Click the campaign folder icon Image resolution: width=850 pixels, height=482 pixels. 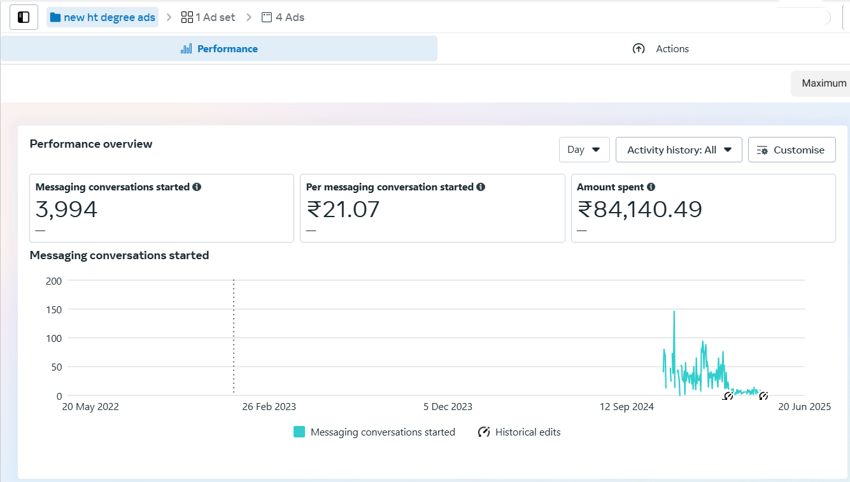point(55,17)
